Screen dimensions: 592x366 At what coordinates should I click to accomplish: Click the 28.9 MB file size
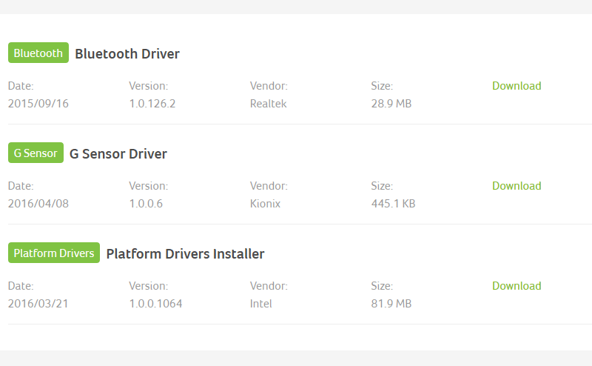point(391,104)
